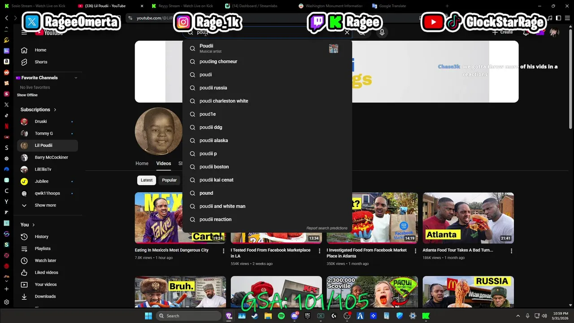This screenshot has width=574, height=323.
Task: Expand the You section arrow
Action: pos(33,225)
